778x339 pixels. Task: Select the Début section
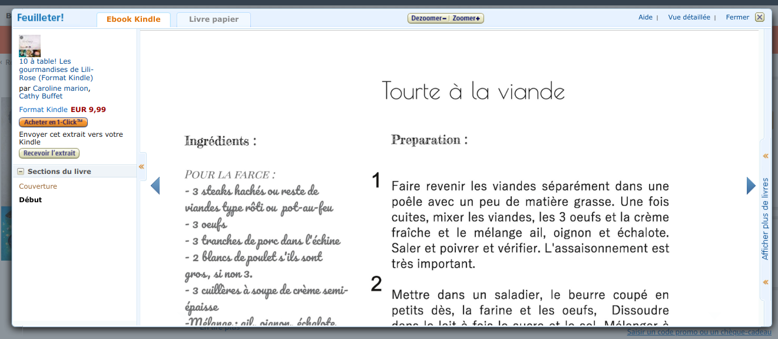(x=31, y=200)
